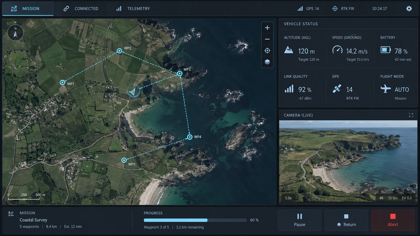Image resolution: width=420 pixels, height=236 pixels.
Task: Click the altitude mountain icon
Action: (289, 50)
